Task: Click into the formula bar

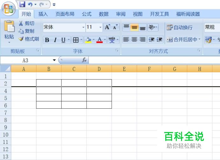Action: tap(154, 60)
